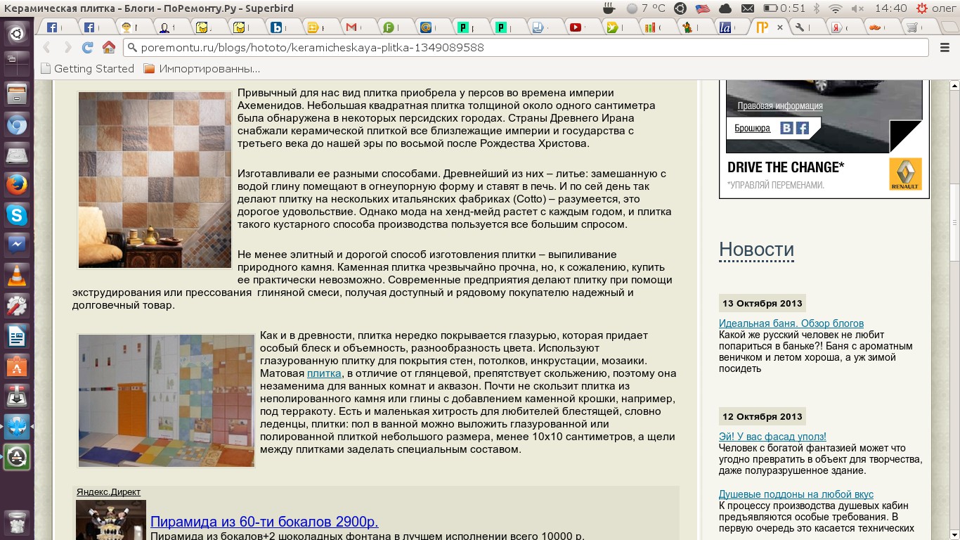This screenshot has height=540, width=960.
Task: Open the Bluetooth indicator menu
Action: point(817,8)
